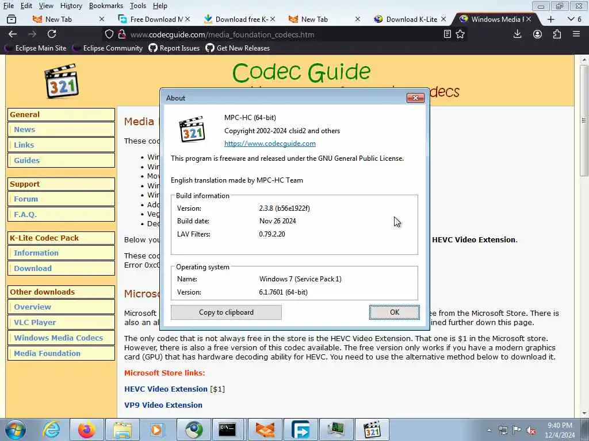Open the Windows Start orb
The width and height of the screenshot is (589, 441).
pyautogui.click(x=16, y=430)
